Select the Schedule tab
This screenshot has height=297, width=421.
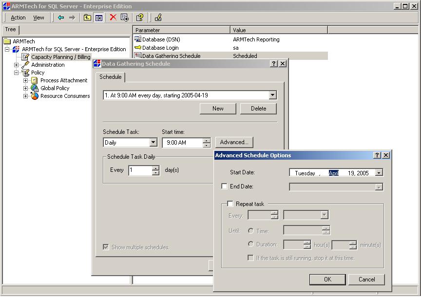[110, 77]
